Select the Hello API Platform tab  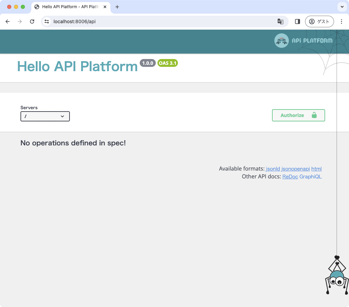(71, 7)
